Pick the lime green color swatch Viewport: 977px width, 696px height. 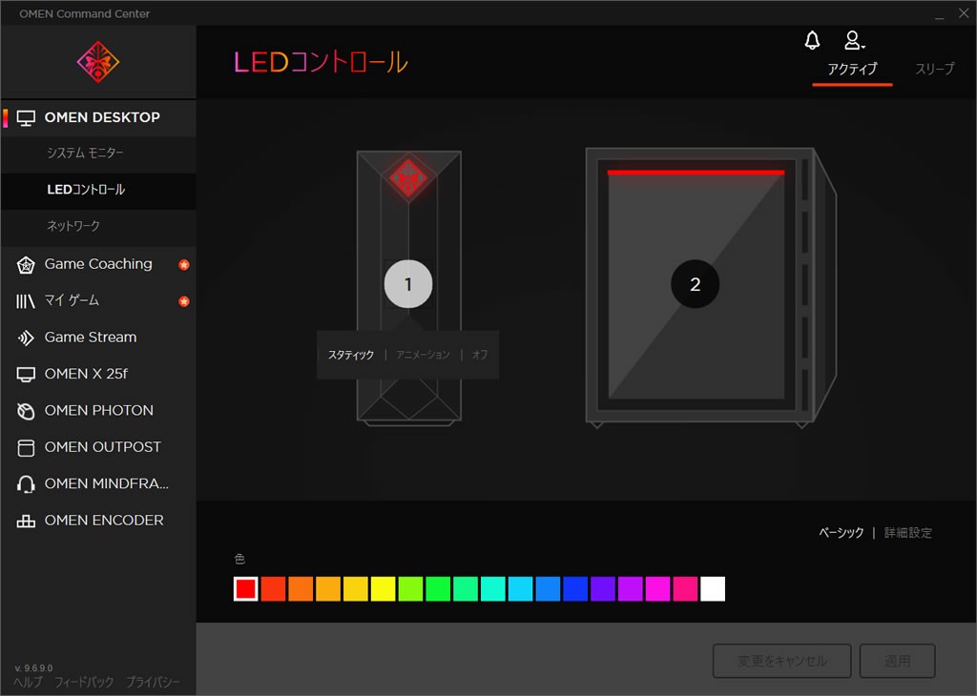tap(410, 589)
